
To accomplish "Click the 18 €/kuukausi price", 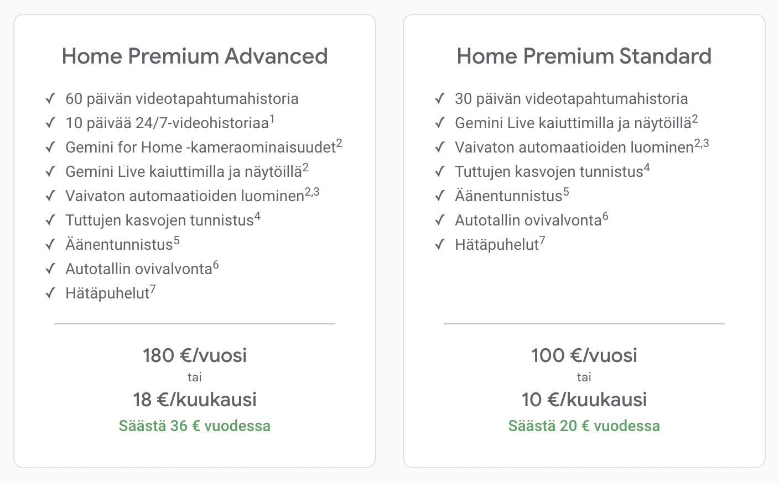I will tap(195, 400).
